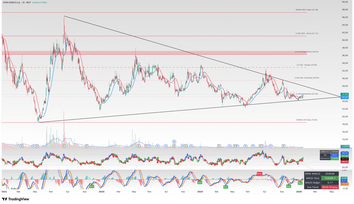Click the MACD Değeri row label
The width and height of the screenshot is (354, 204).
(x=312, y=183)
